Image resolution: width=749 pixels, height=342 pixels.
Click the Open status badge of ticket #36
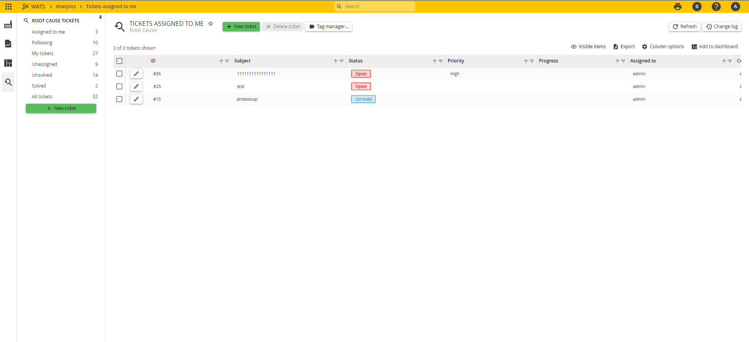[x=361, y=74]
